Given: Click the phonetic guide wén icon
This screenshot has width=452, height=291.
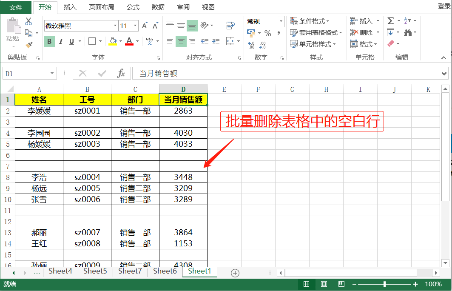Looking at the screenshot, I should point(149,41).
